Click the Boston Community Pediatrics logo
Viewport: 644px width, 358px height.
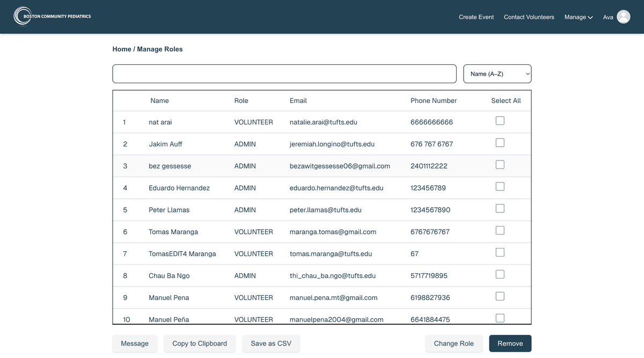tap(53, 16)
